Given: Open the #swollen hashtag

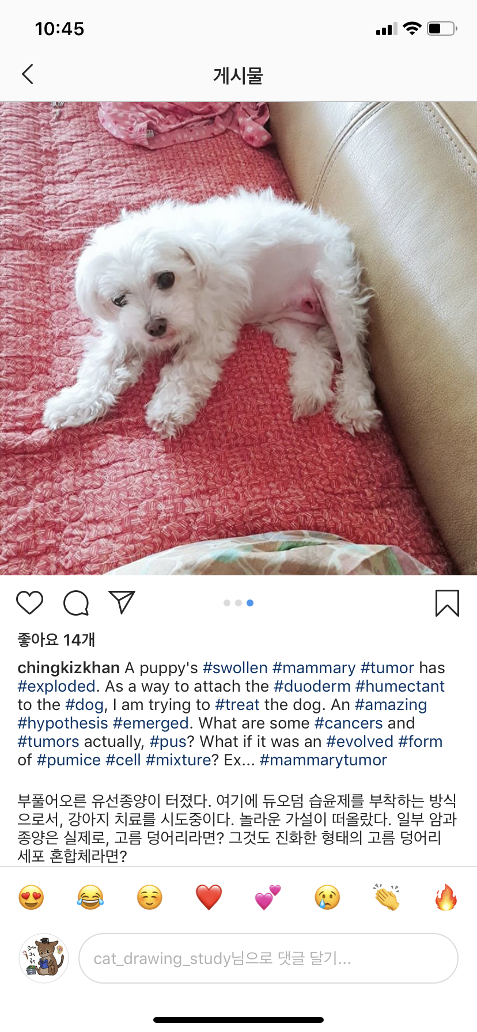Looking at the screenshot, I should coord(235,668).
